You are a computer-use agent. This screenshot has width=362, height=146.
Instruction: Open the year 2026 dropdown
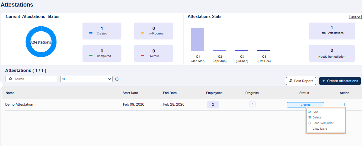(x=355, y=17)
